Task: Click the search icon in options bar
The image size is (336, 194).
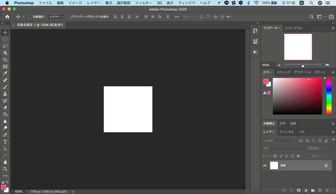Action: coord(311,17)
